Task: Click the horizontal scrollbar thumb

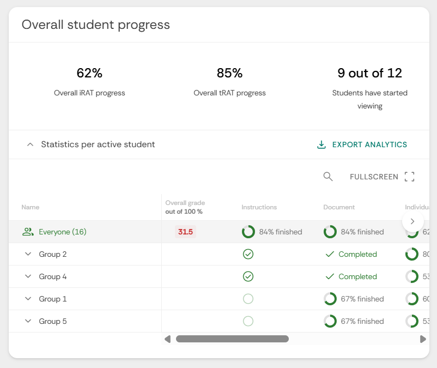Action: point(232,339)
